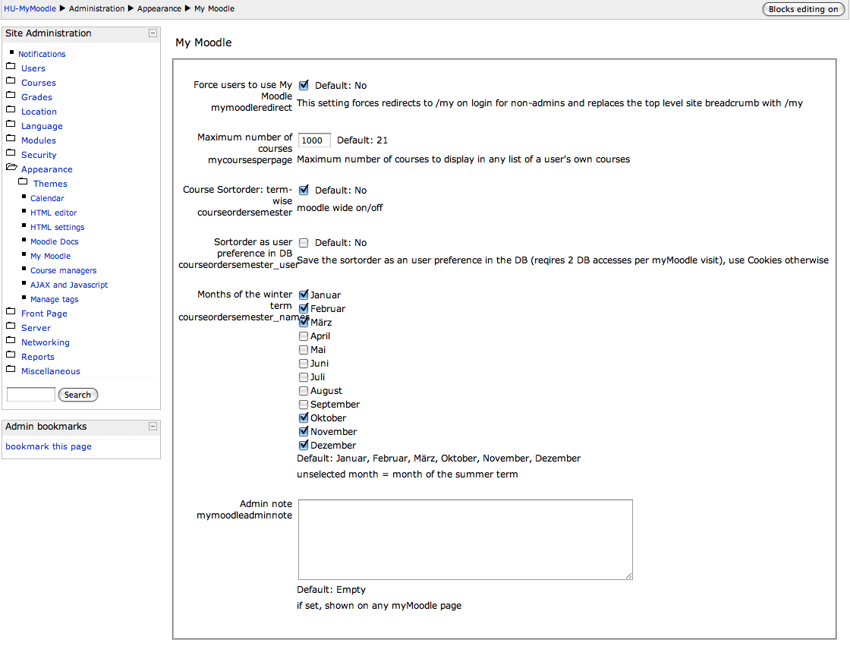Expand the Grades section link

pyautogui.click(x=37, y=97)
